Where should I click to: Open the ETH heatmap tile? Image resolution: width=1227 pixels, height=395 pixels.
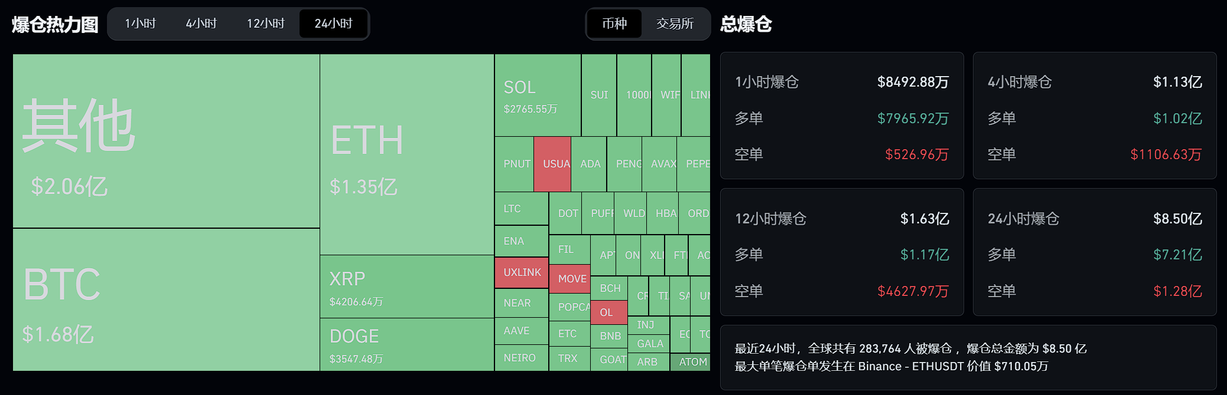[407, 154]
